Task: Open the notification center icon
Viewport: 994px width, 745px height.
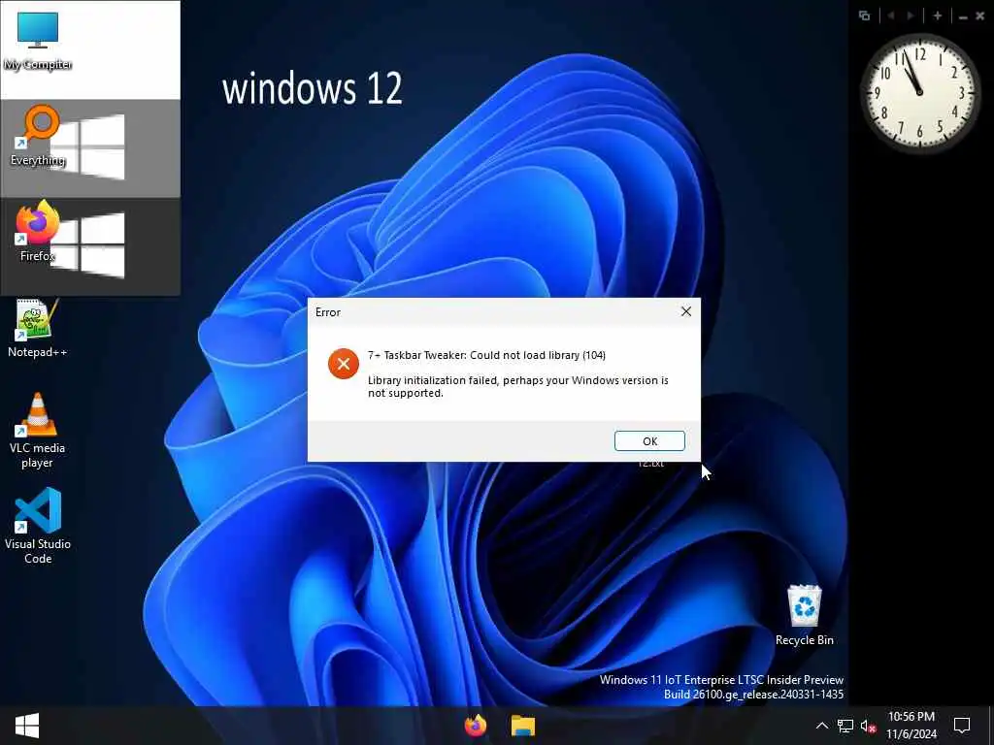Action: [x=962, y=726]
